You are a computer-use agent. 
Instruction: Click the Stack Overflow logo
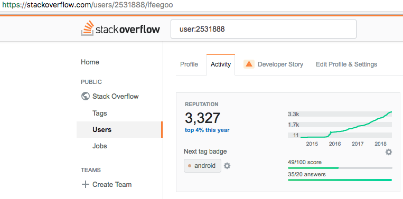tap(120, 29)
